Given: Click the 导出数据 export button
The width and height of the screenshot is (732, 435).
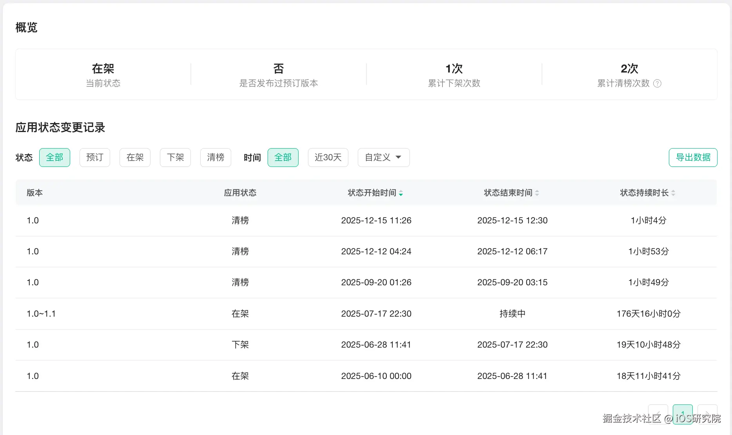Looking at the screenshot, I should [693, 158].
